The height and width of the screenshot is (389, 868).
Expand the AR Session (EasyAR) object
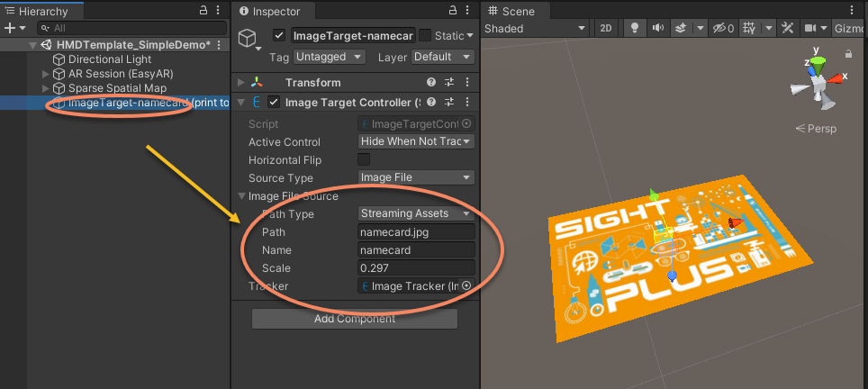coord(46,74)
